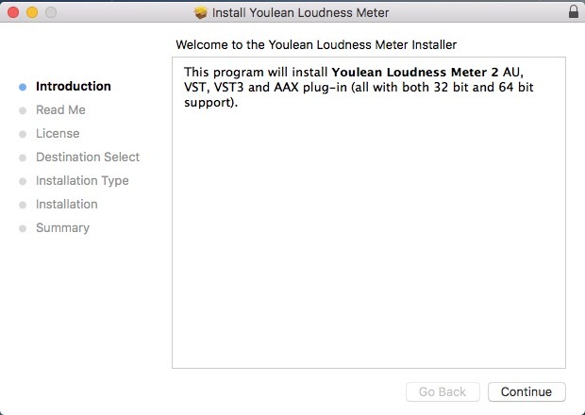Select the Destination Select step
The image size is (585, 415).
pyautogui.click(x=87, y=157)
